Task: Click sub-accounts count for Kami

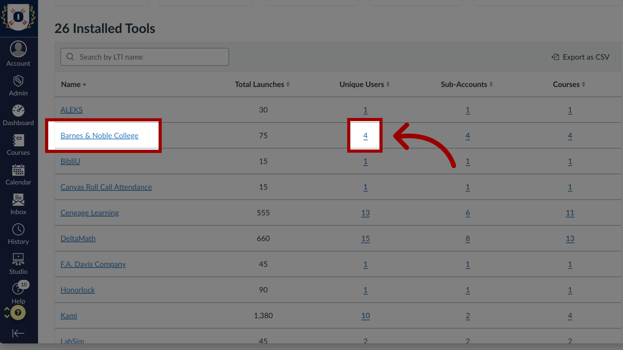Action: (468, 315)
